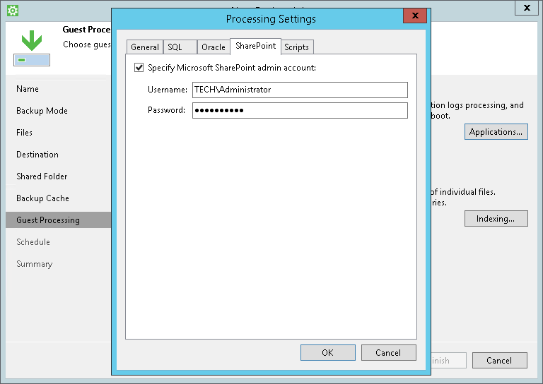Select the Oracle tab
This screenshot has width=543, height=384.
click(x=214, y=47)
